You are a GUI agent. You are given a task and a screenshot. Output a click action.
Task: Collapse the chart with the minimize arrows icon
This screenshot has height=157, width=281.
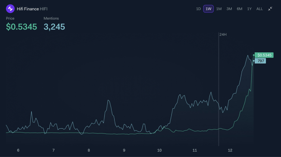270,9
